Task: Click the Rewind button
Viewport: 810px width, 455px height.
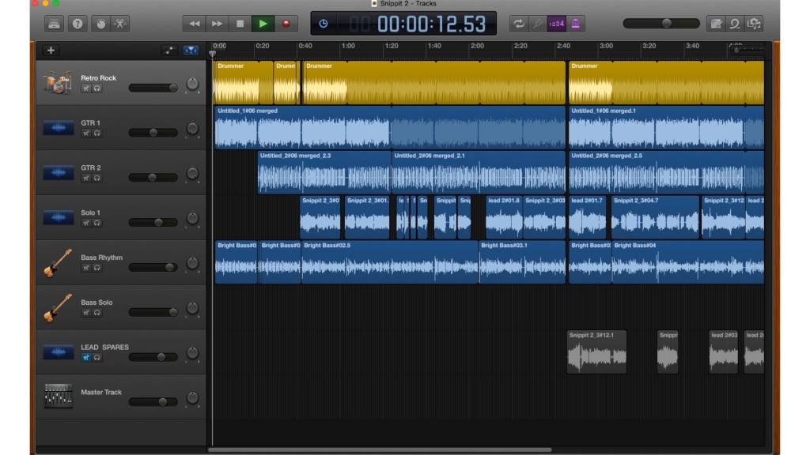Action: coord(194,24)
